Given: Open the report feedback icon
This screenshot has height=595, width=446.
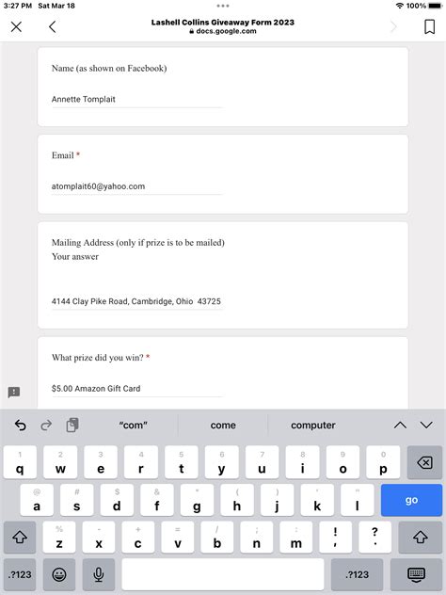Looking at the screenshot, I should (14, 392).
